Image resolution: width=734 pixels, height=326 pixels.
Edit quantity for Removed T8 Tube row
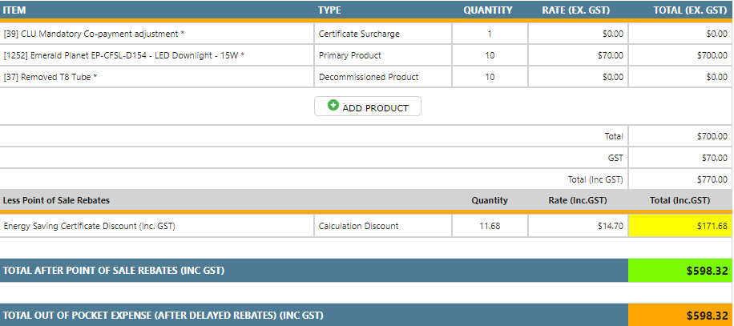(490, 77)
